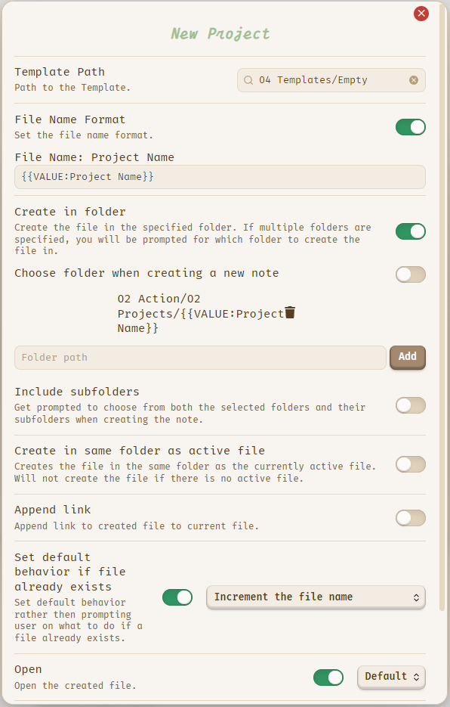This screenshot has width=450, height=707.
Task: Expand the Default open mode dropdown
Action: point(391,677)
